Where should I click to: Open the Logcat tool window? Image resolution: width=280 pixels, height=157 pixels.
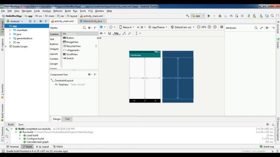[x=42, y=147]
